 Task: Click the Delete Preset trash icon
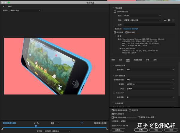point(173,20)
